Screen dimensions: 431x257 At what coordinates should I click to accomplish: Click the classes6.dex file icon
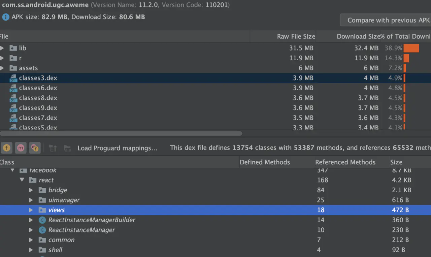tap(13, 88)
